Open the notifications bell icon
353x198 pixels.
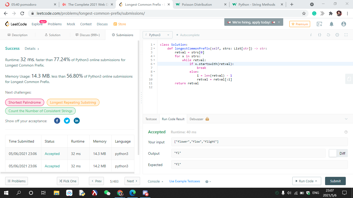pyautogui.click(x=332, y=24)
